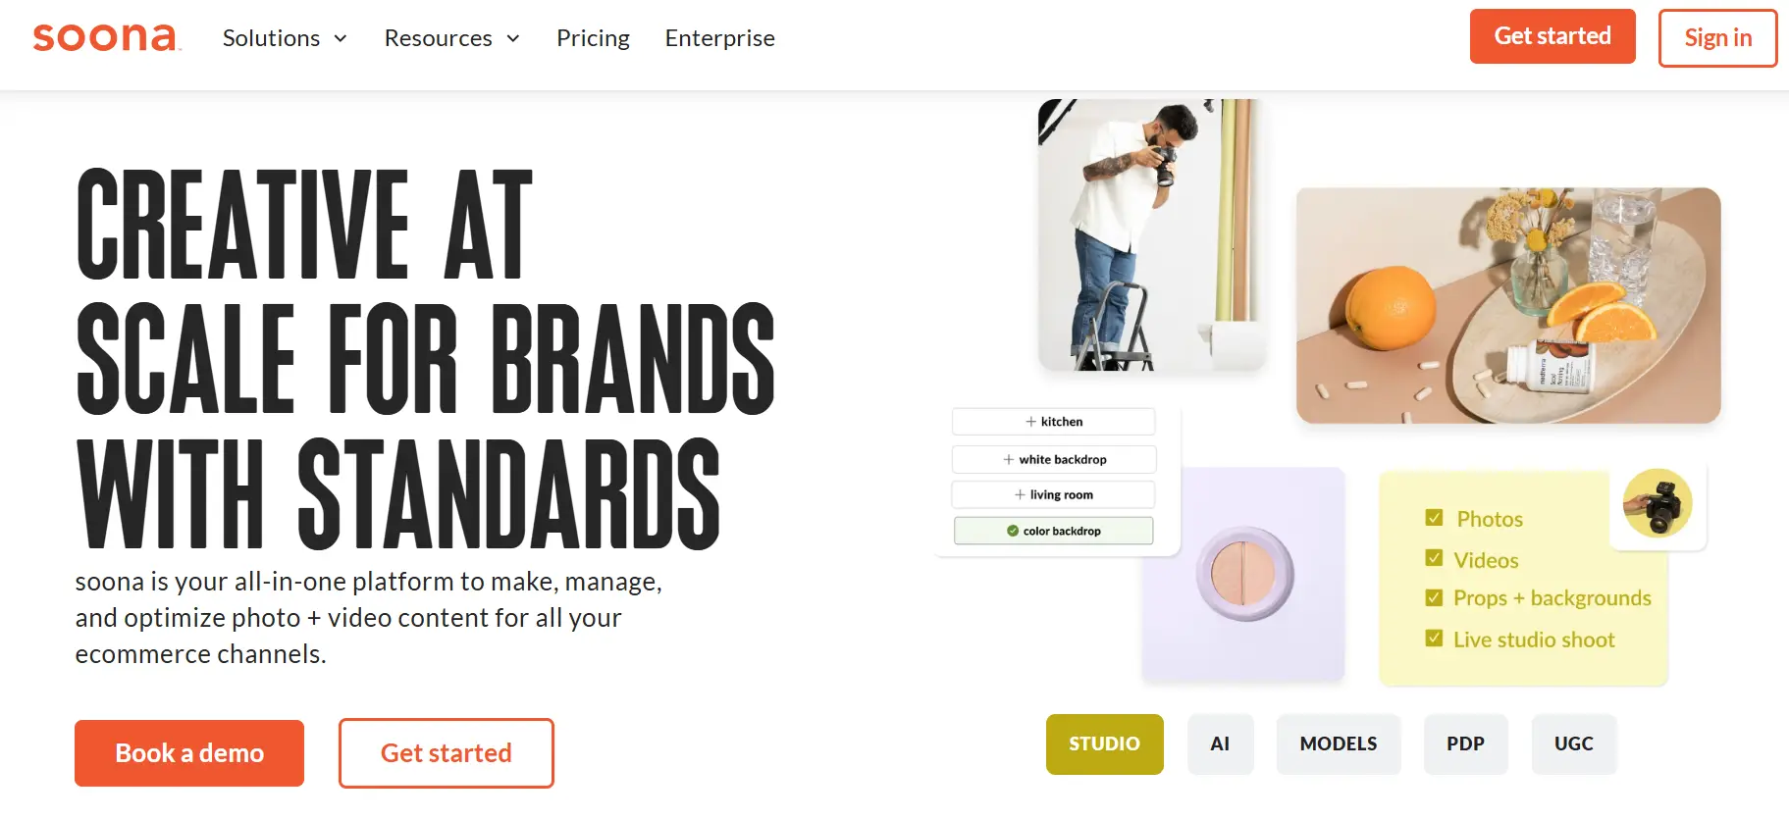Click the camera icon in circle
Viewport: 1789px width, 820px height.
(1657, 503)
